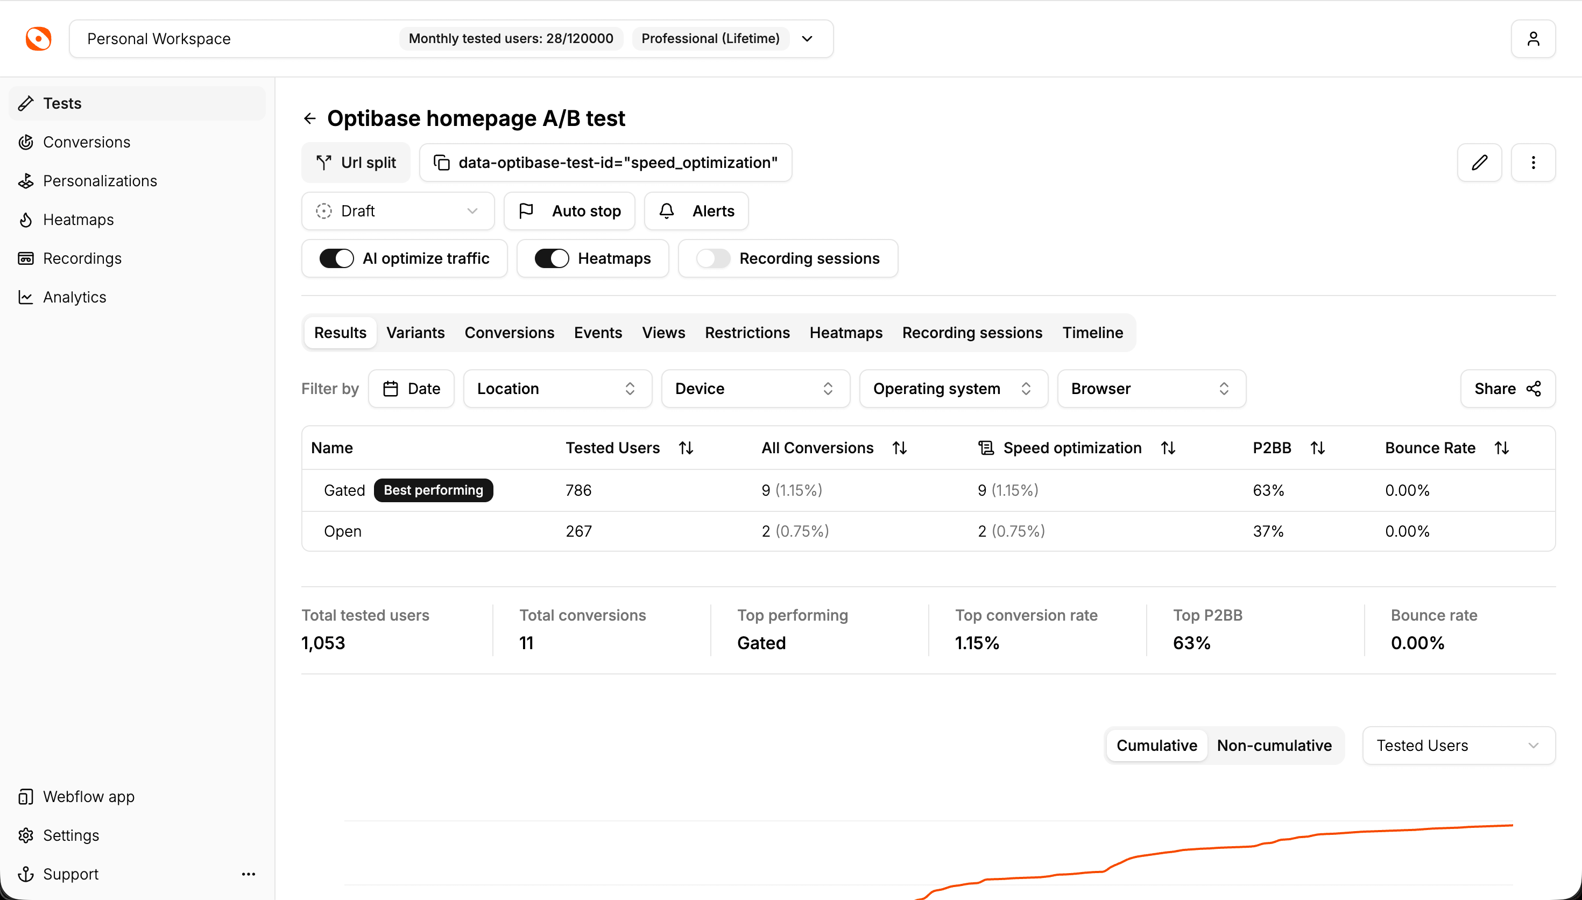Open the three-dot more options menu
Image resolution: width=1582 pixels, height=900 pixels.
[x=1532, y=163]
